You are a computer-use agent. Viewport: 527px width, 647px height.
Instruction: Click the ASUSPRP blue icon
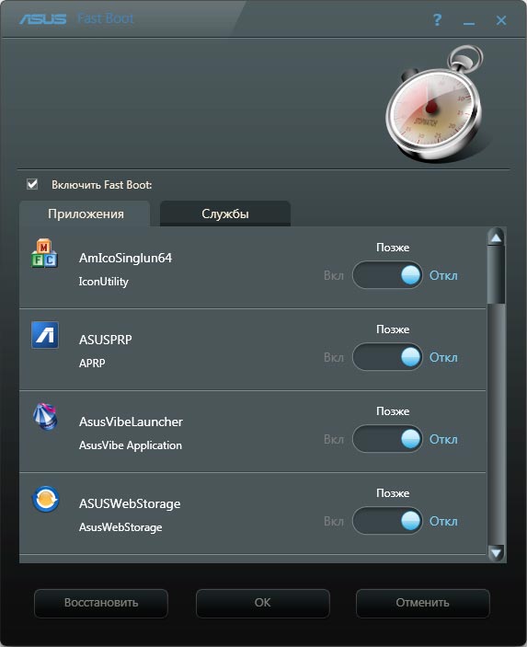click(45, 335)
